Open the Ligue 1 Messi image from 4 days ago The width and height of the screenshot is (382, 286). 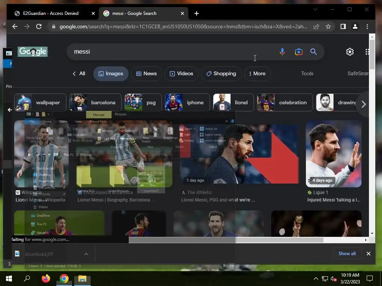334,154
